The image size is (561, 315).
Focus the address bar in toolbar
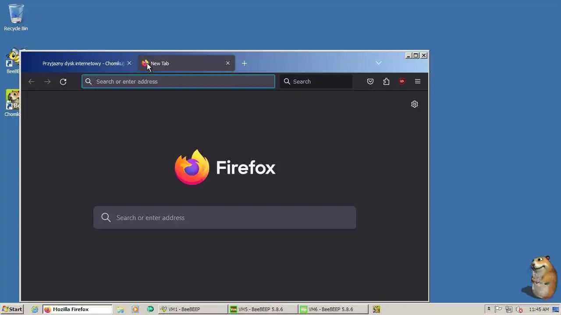(178, 81)
